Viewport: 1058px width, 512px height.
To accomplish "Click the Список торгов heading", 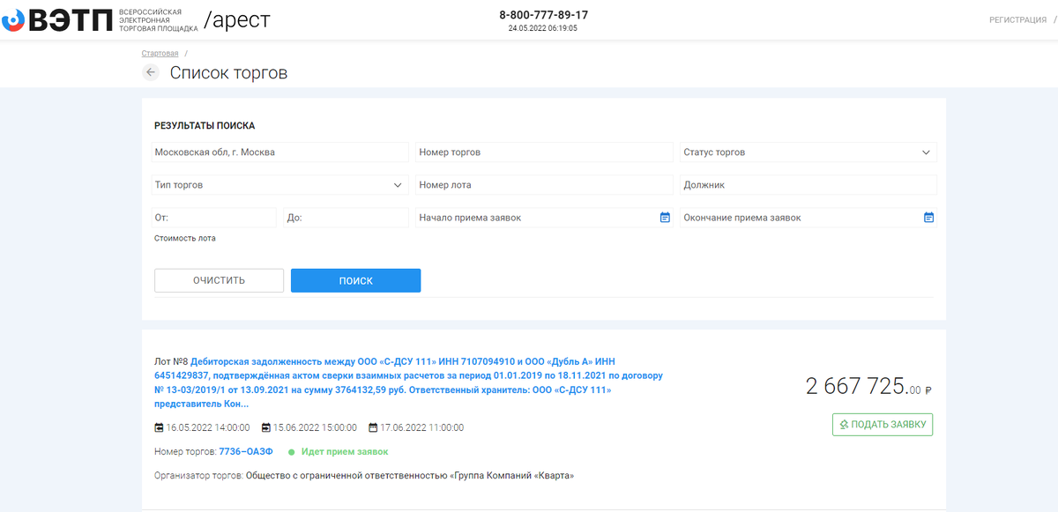I will pyautogui.click(x=228, y=73).
